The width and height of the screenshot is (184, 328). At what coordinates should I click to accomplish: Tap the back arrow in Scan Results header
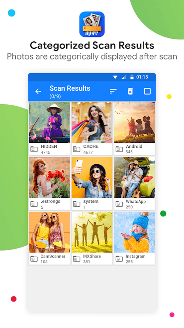[38, 91]
